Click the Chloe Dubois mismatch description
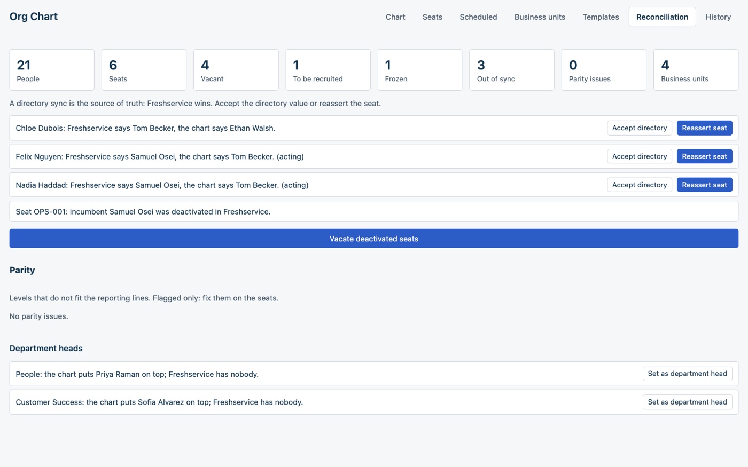The image size is (748, 467). (x=146, y=128)
